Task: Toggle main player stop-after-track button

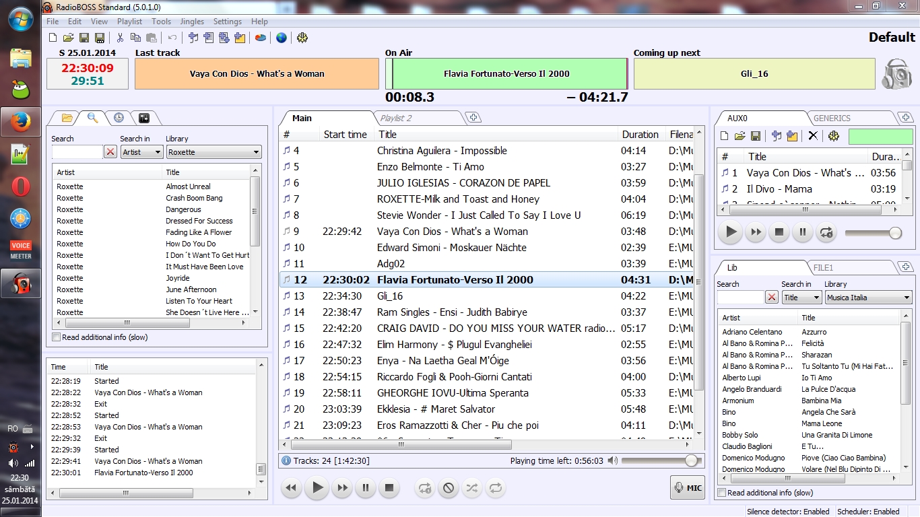Action: [x=449, y=488]
